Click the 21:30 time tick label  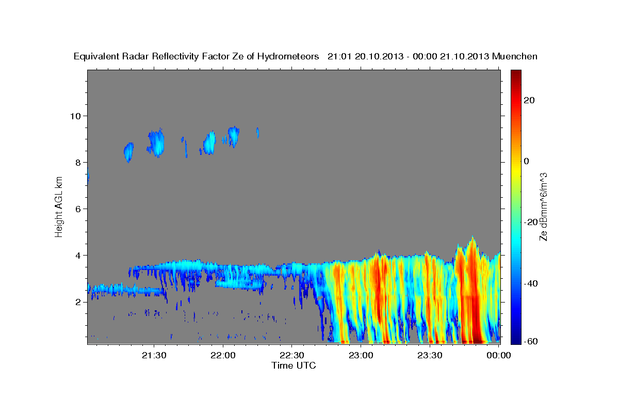point(154,355)
